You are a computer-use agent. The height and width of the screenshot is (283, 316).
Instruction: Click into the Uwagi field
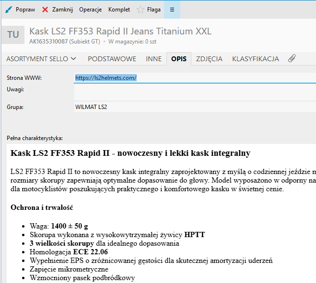(x=195, y=92)
